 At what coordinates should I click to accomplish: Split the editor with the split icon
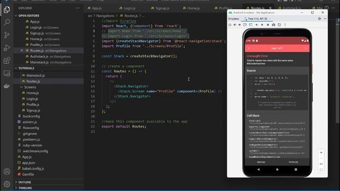tap(327, 8)
